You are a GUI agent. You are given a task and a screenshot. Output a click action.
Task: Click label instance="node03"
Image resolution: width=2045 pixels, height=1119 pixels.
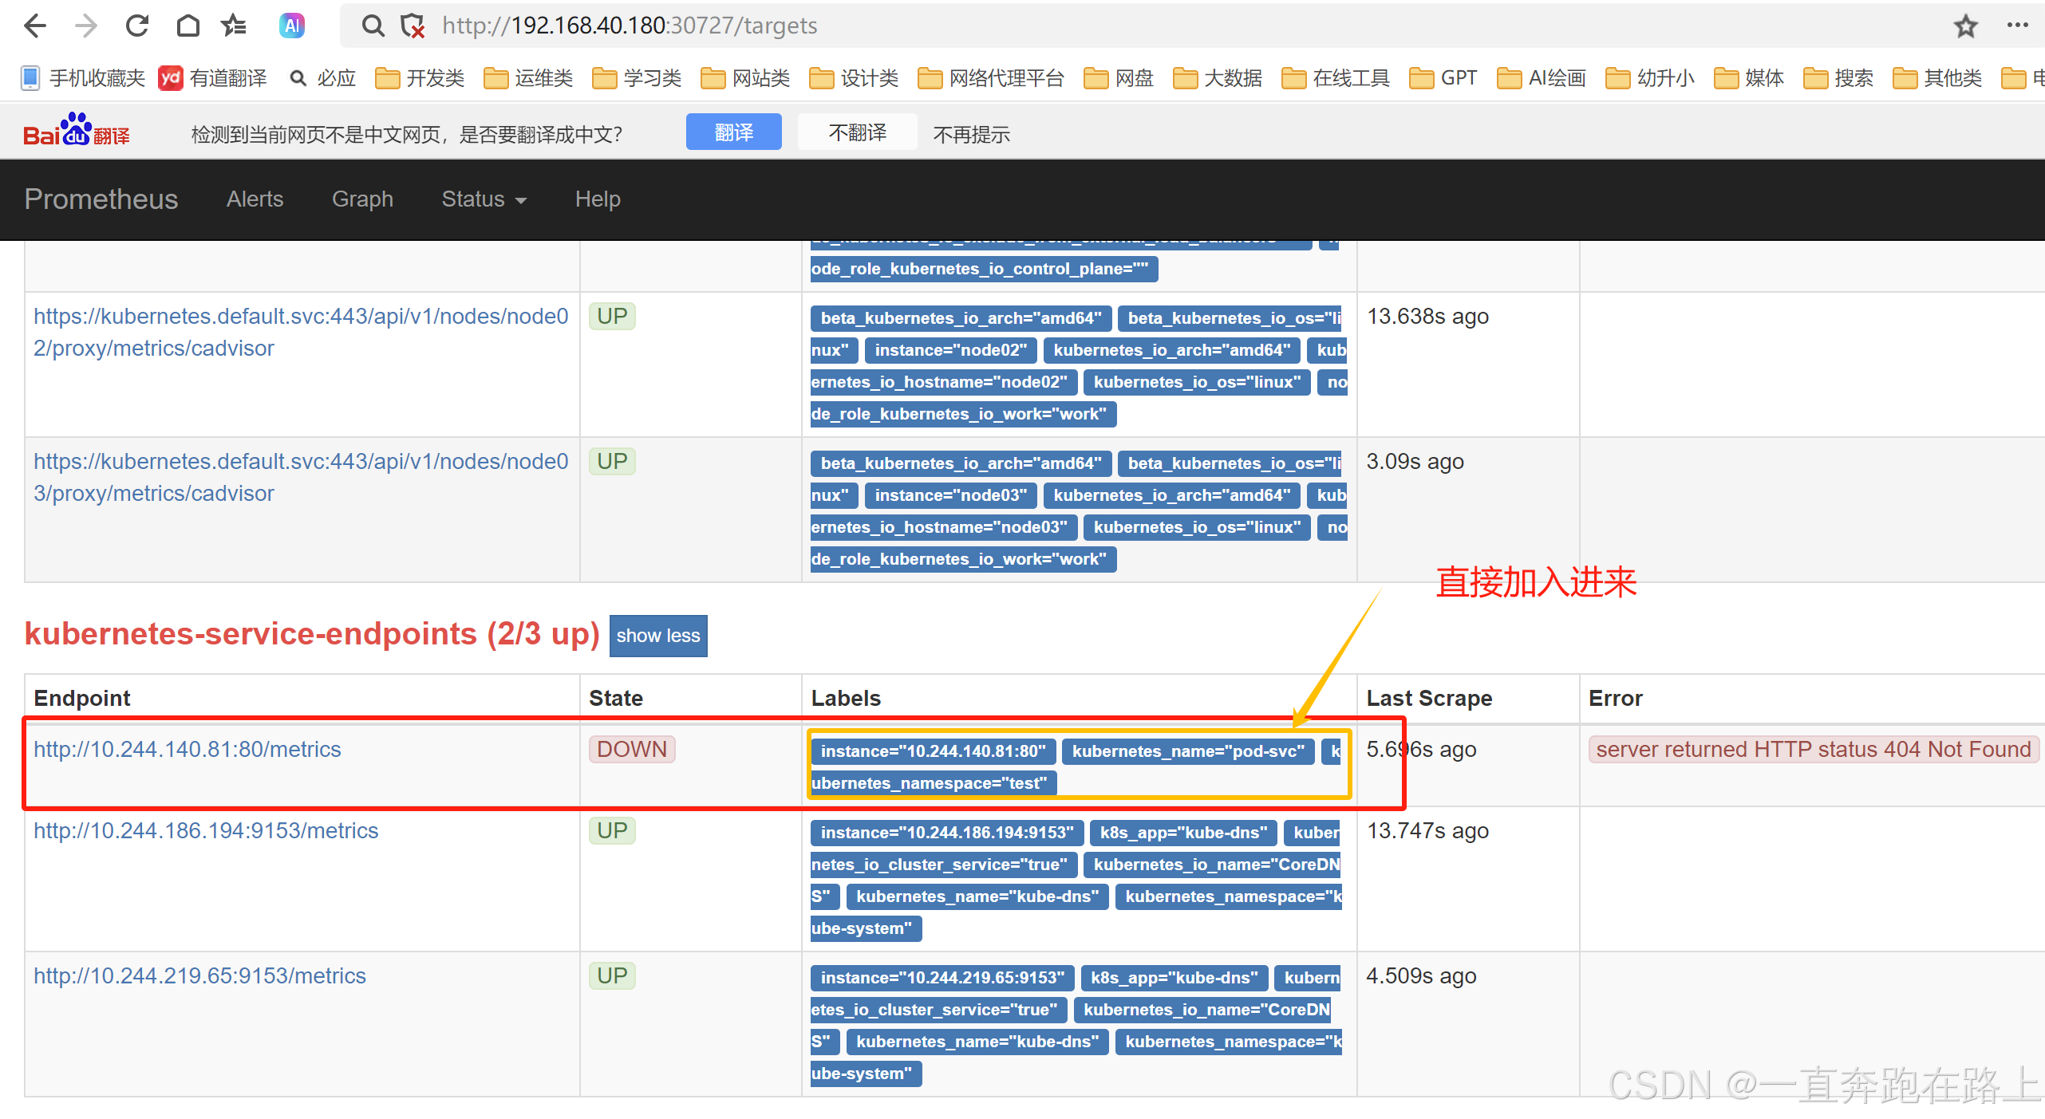950,495
